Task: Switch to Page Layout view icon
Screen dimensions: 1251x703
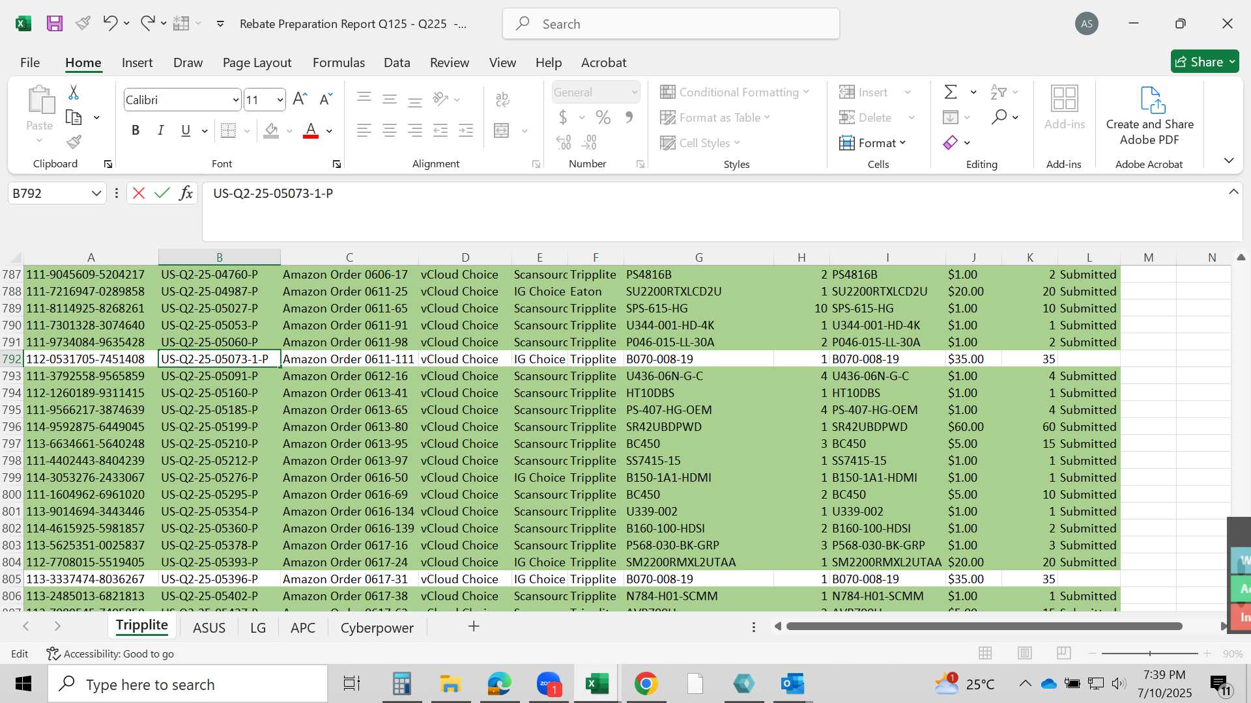Action: point(1025,653)
